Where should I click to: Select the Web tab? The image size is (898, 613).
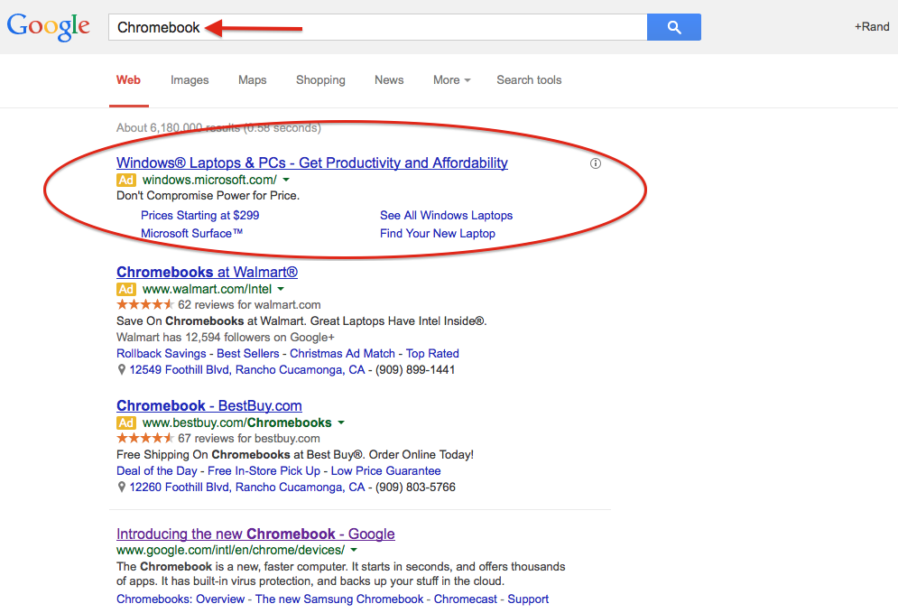coord(128,80)
